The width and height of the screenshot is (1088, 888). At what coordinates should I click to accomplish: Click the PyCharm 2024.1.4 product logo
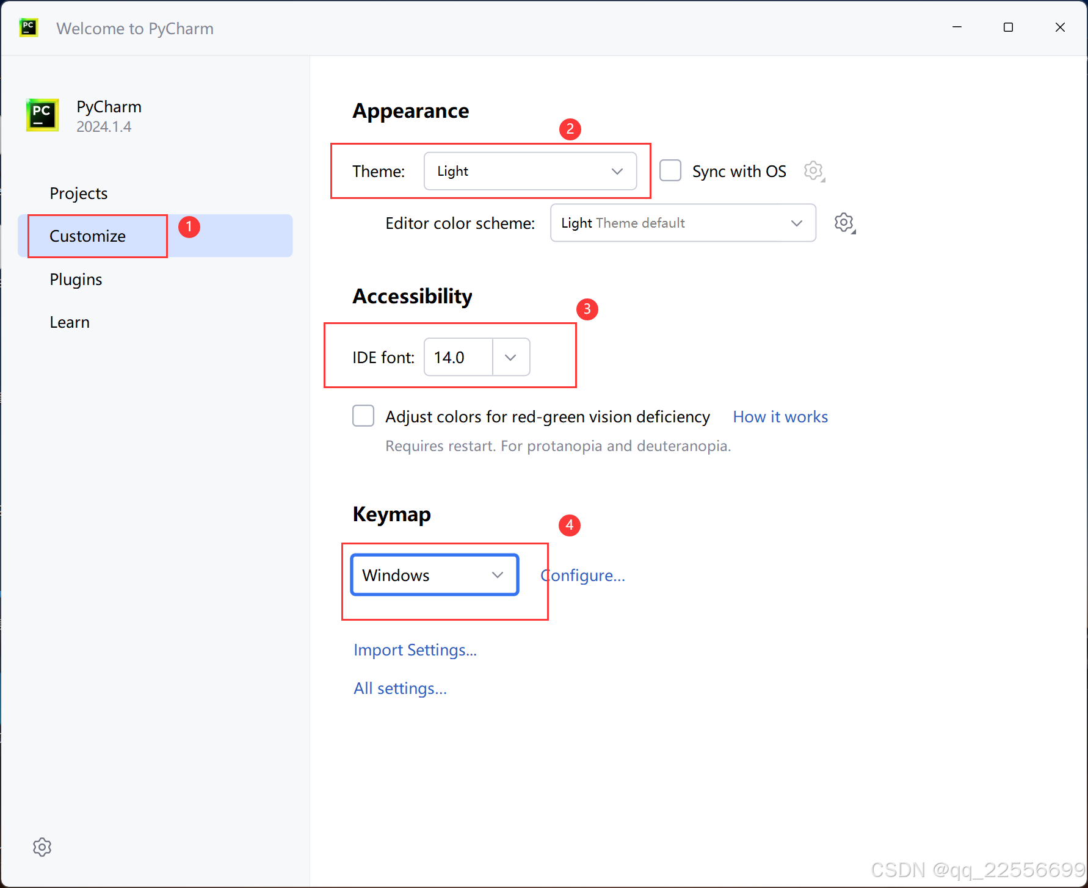43,115
